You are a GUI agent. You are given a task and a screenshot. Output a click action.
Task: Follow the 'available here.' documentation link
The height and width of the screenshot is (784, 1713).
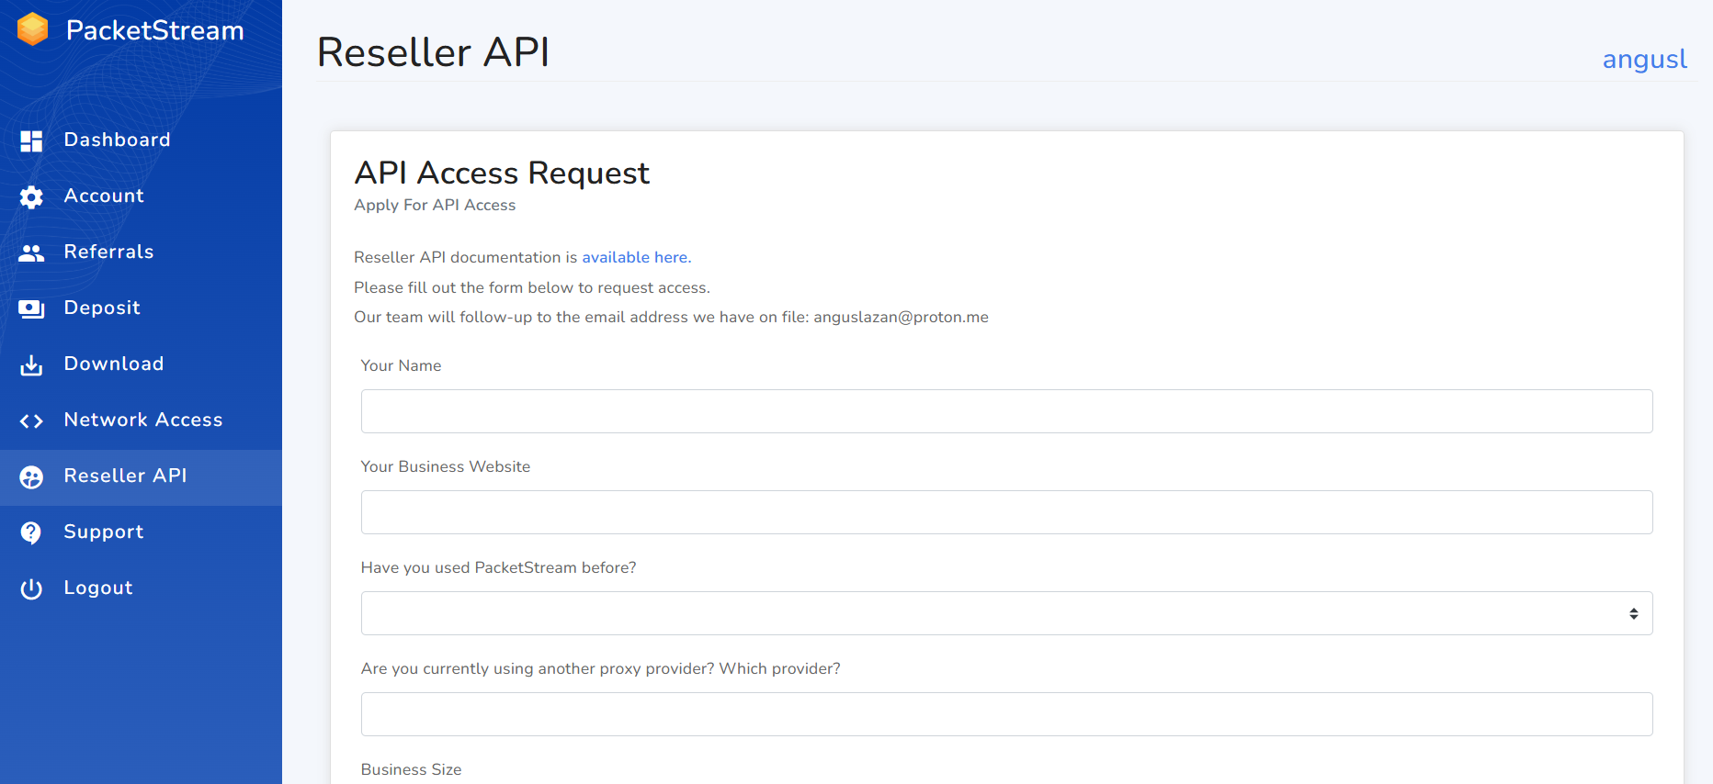click(636, 257)
